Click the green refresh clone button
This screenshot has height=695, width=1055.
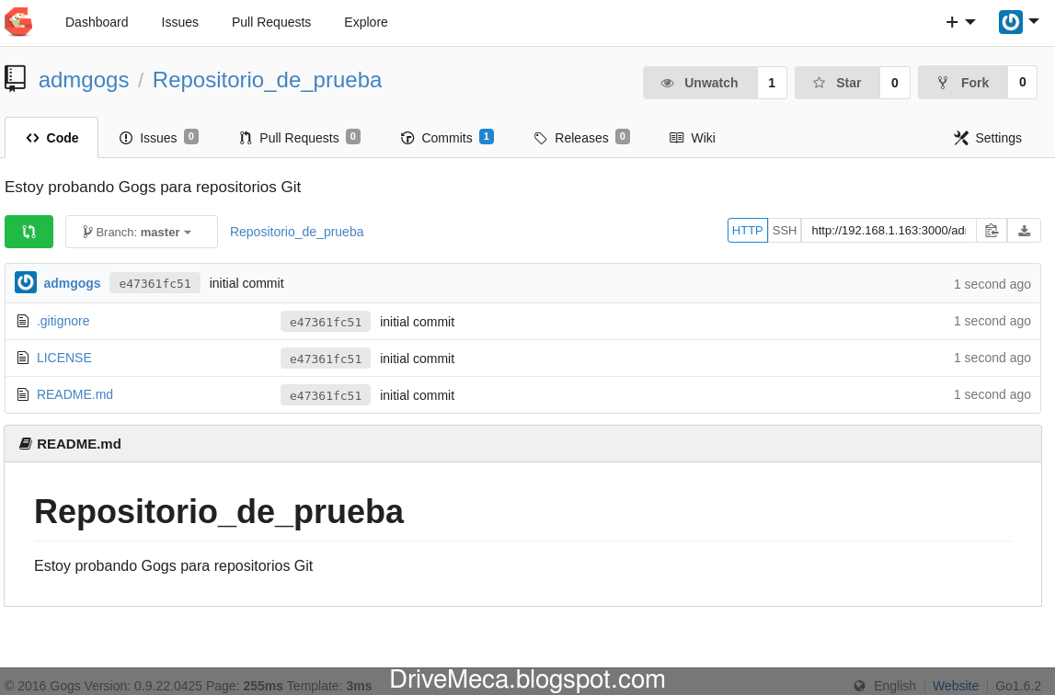pos(29,231)
